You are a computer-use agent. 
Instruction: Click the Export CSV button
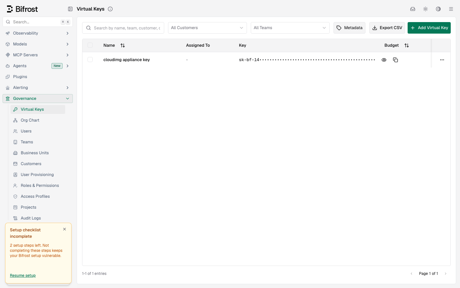(x=387, y=28)
